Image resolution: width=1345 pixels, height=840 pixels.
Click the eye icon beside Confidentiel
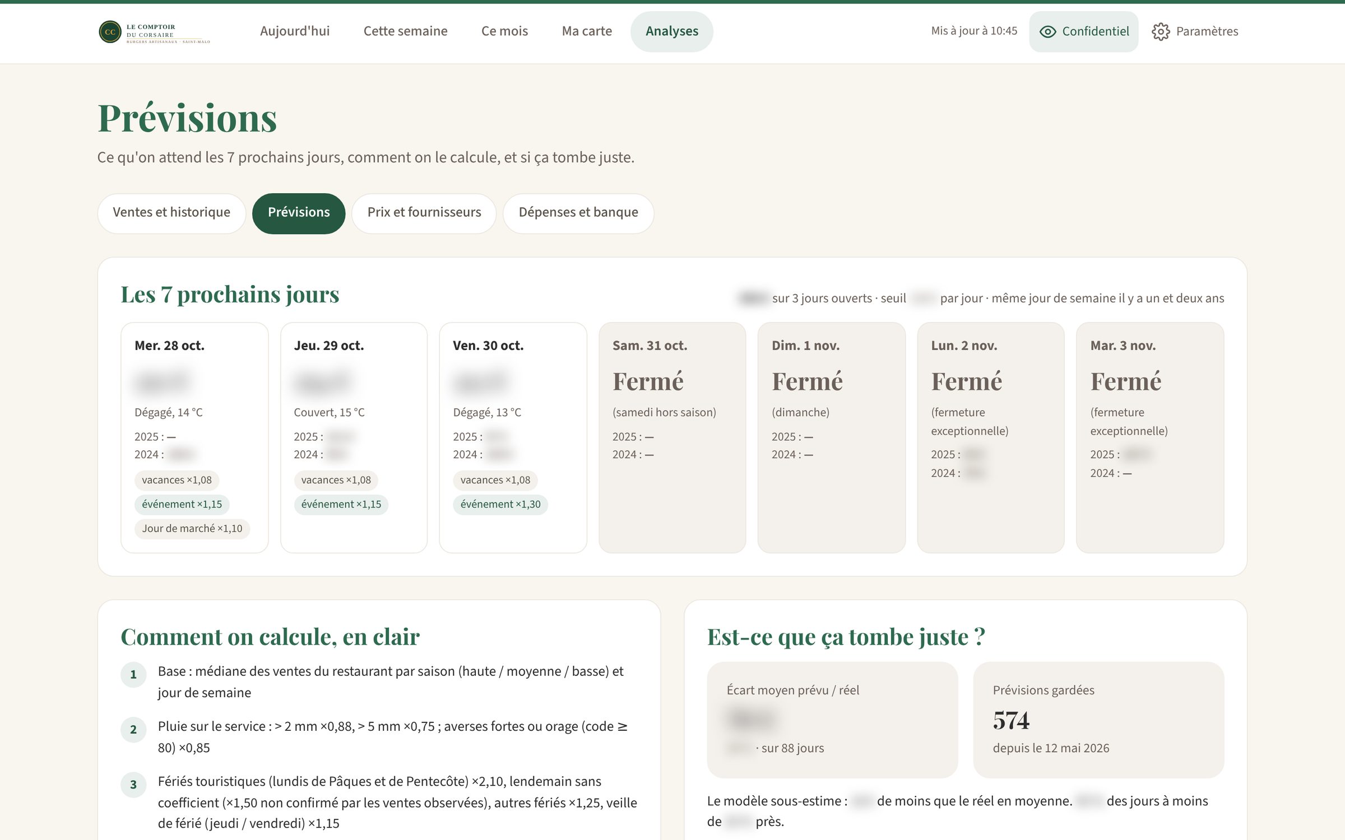(1047, 32)
